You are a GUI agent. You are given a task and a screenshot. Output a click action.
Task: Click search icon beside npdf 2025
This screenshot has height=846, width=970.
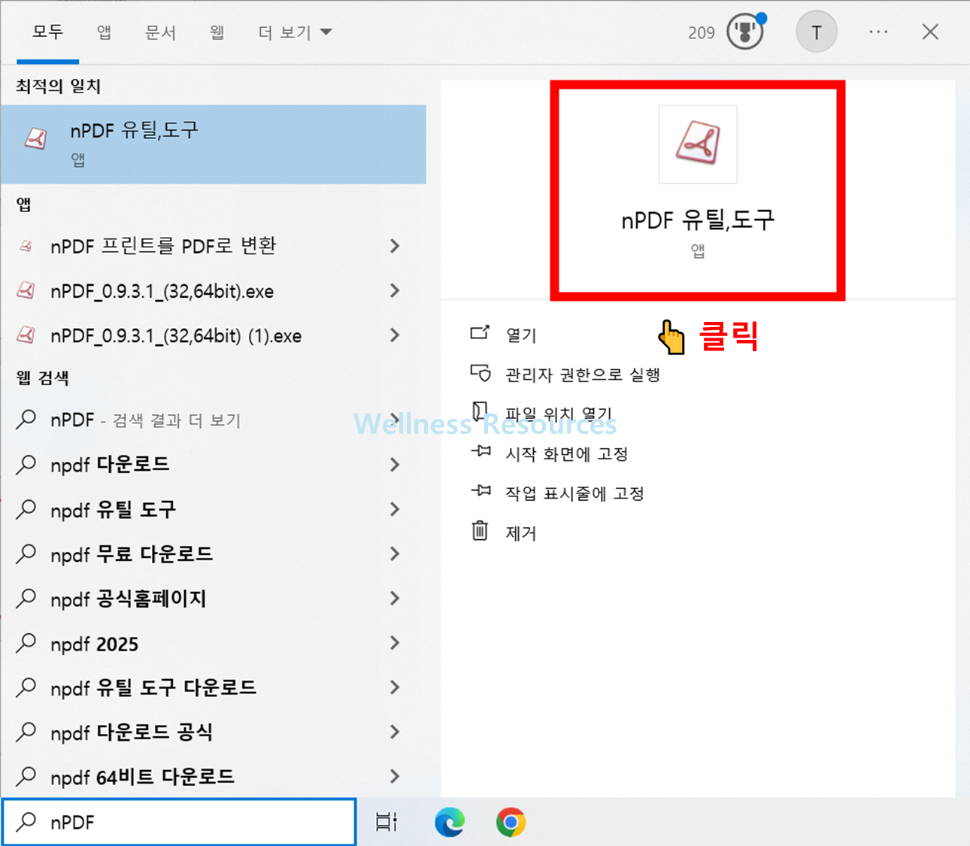(26, 642)
